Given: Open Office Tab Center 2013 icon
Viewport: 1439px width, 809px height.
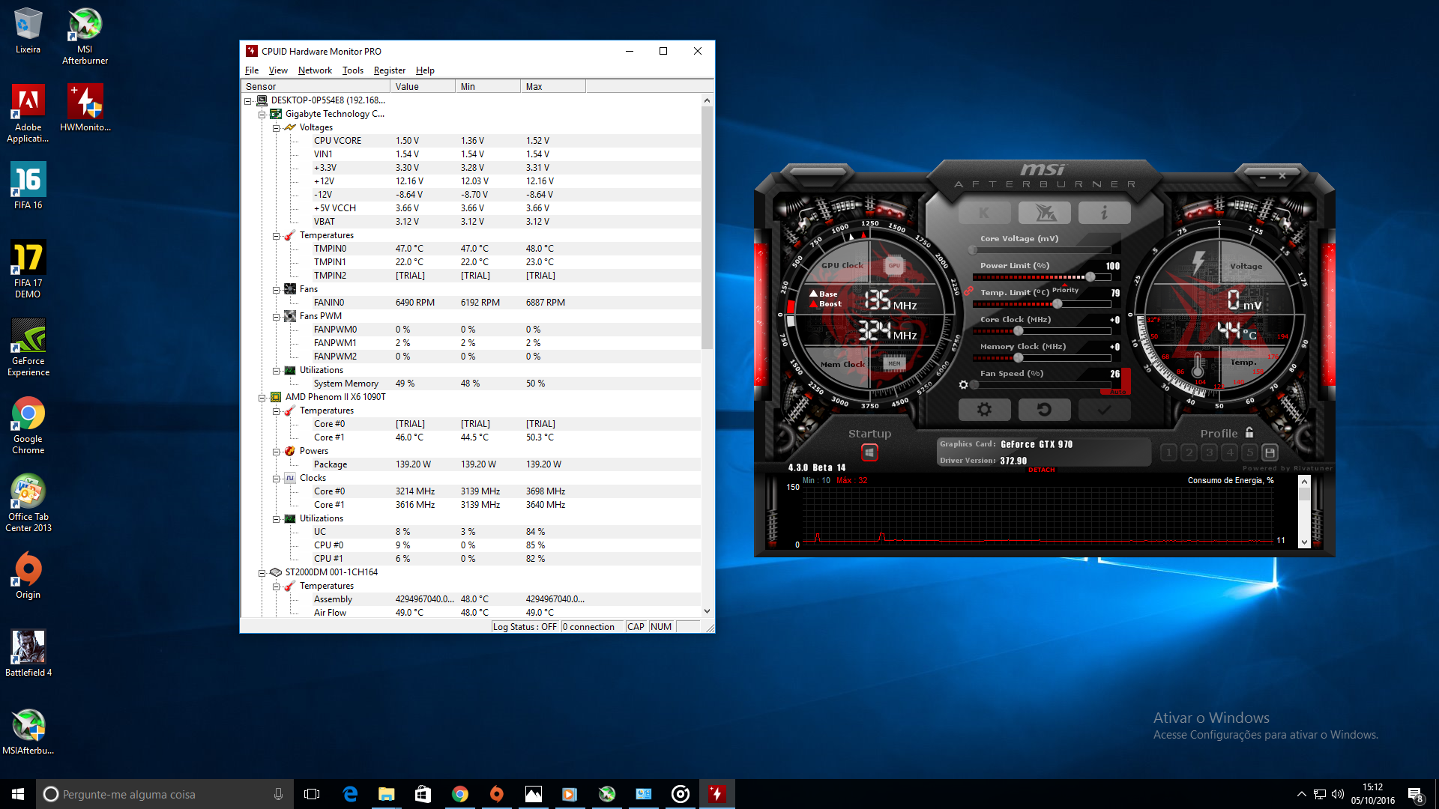Looking at the screenshot, I should 28,503.
